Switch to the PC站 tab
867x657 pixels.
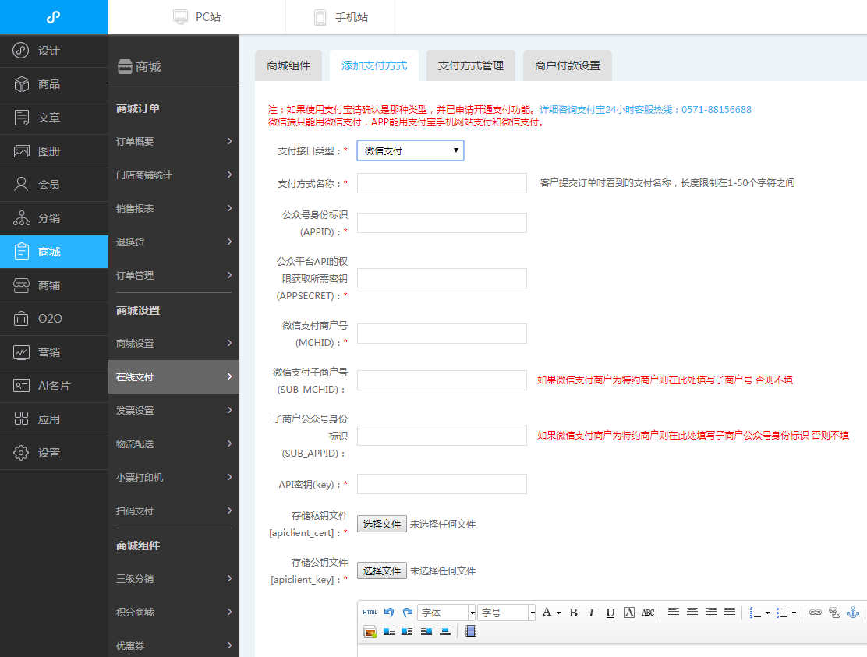[x=196, y=17]
